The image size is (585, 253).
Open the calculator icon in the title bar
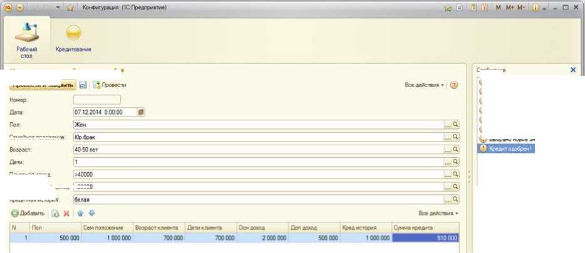click(473, 8)
